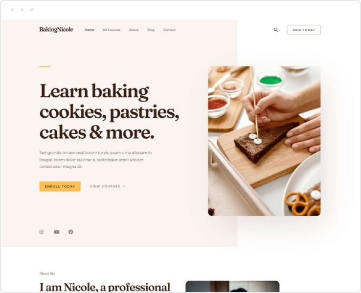Viewport: 361px width, 293px height.
Task: Click the second browser window dot
Action: [x=22, y=10]
